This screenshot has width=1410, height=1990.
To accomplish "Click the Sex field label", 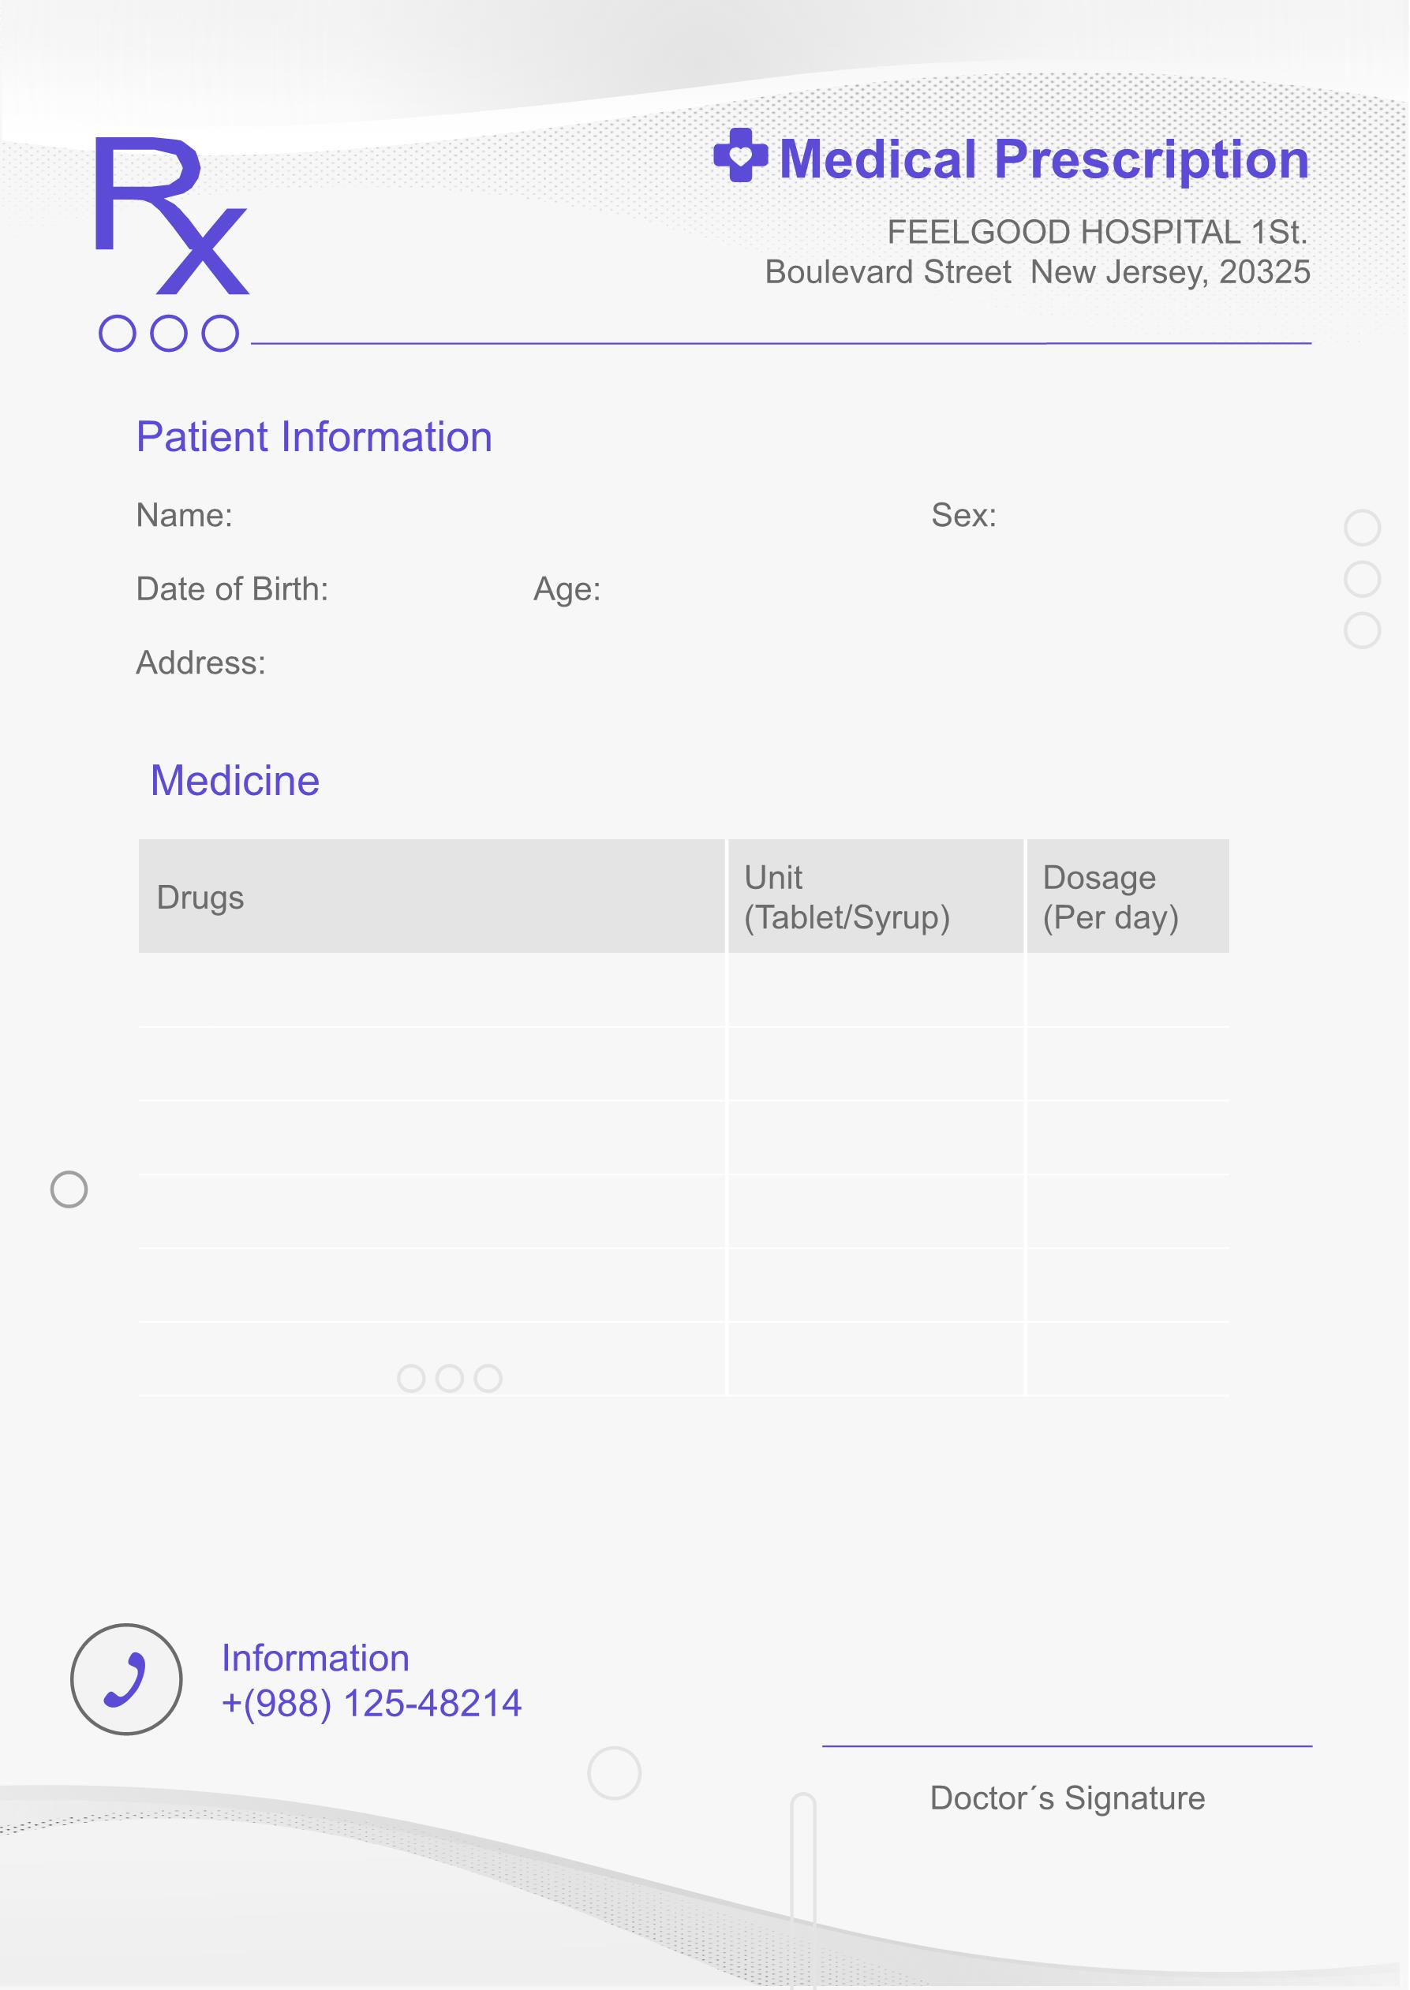I will [963, 516].
